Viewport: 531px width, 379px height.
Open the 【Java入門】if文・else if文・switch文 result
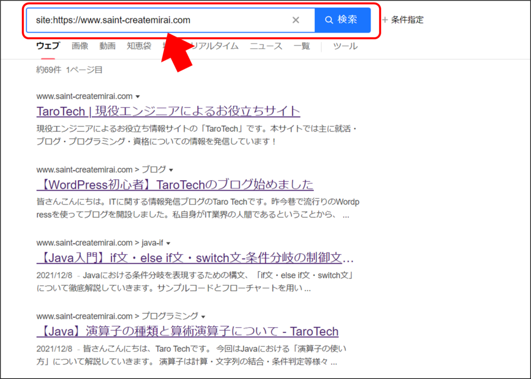[x=195, y=258]
